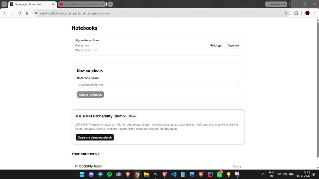Screen dimensions: 319x179
Task: Open Discord from the taskbar
Action: pyautogui.click(x=91, y=174)
